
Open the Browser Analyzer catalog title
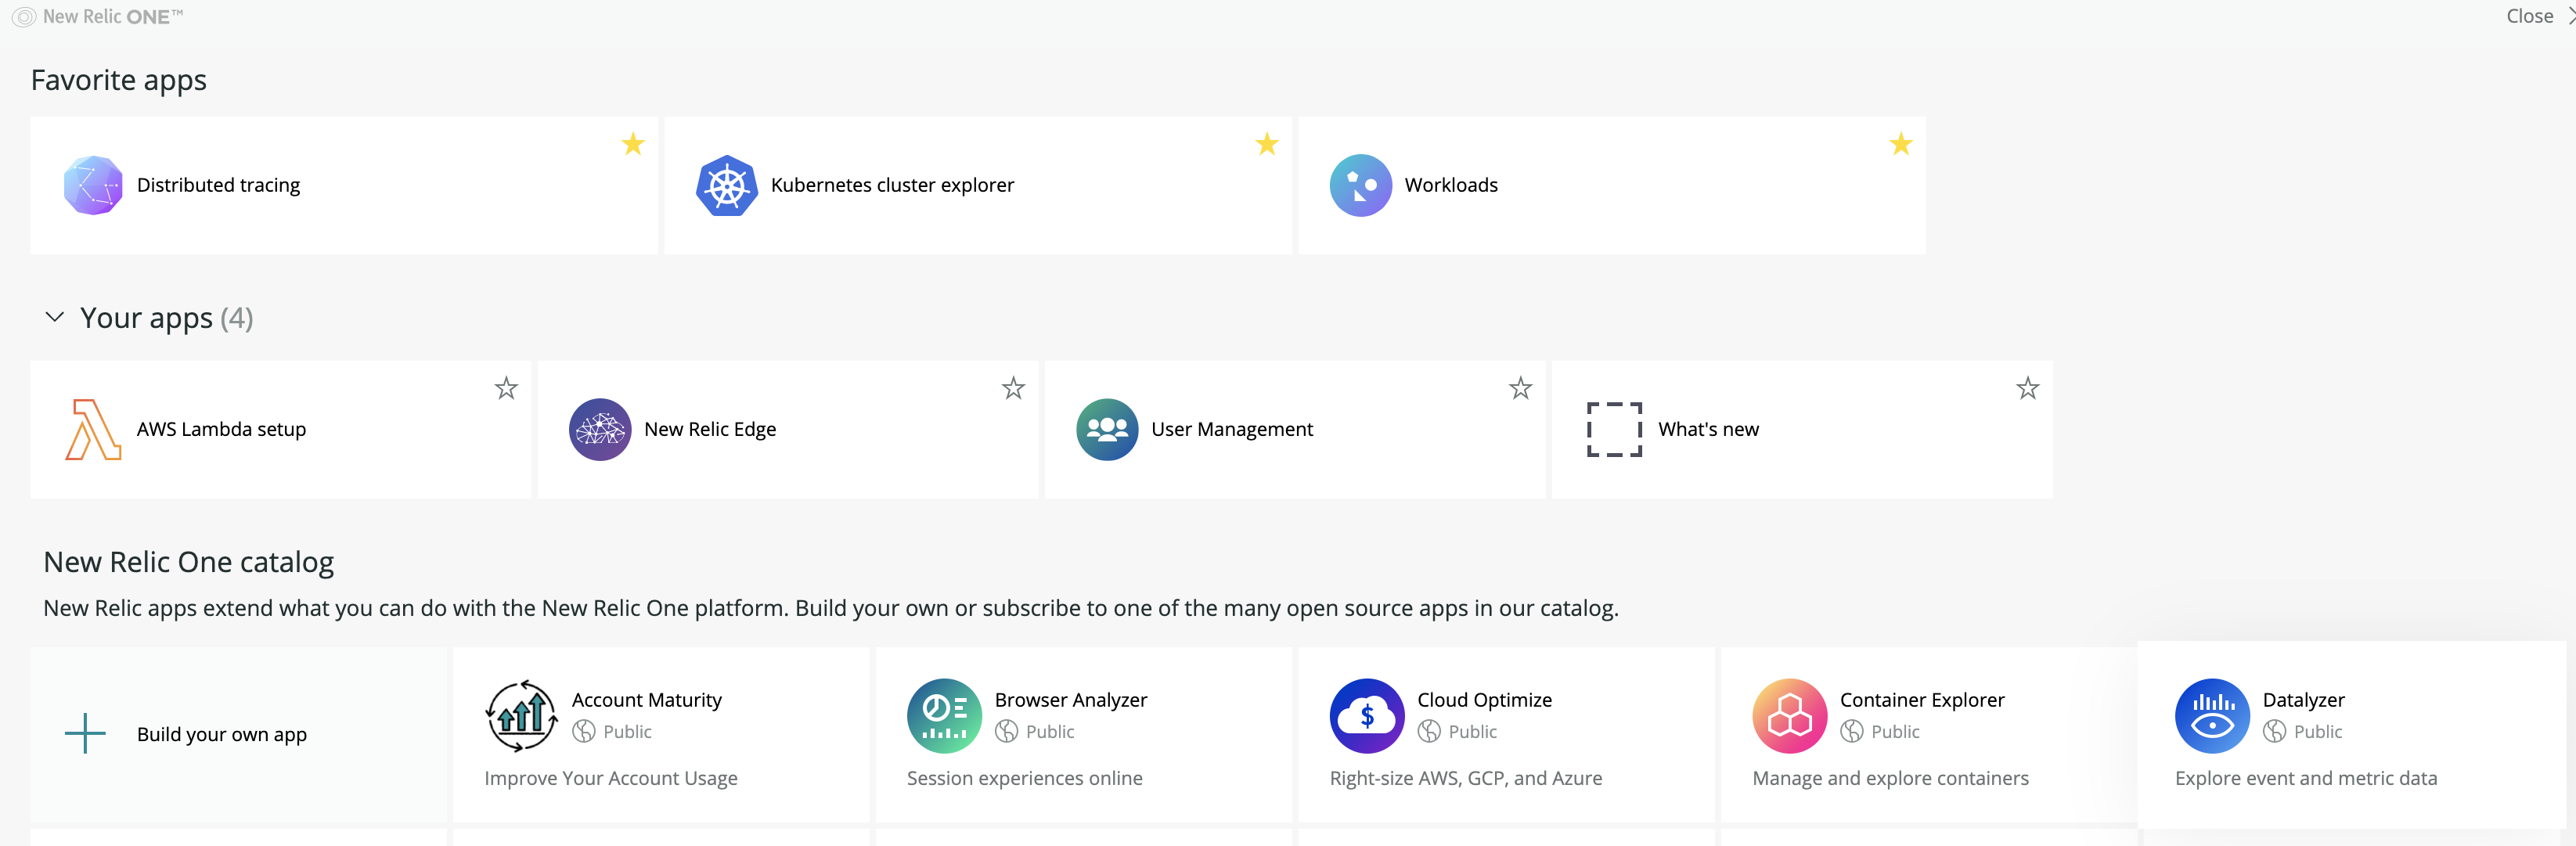click(x=1070, y=700)
